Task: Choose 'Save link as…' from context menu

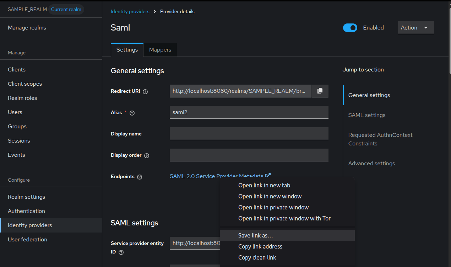Action: (x=255, y=235)
